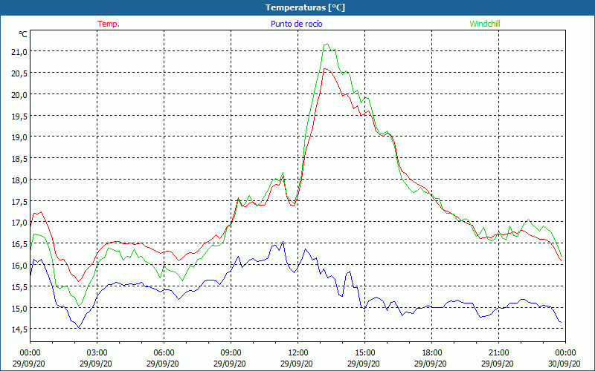The height and width of the screenshot is (371, 595).
Task: Click the "12:00" time axis label
Action: 298,353
